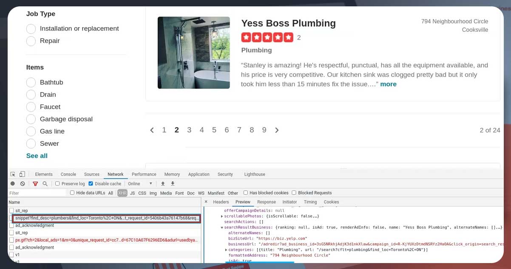Click the See all items link
Image resolution: width=511 pixels, height=269 pixels.
[x=37, y=156]
